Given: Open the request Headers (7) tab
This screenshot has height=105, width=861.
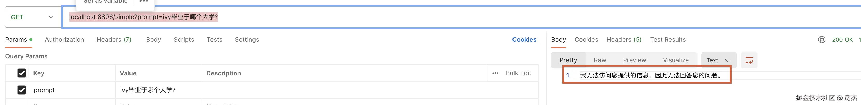Looking at the screenshot, I should coord(114,40).
